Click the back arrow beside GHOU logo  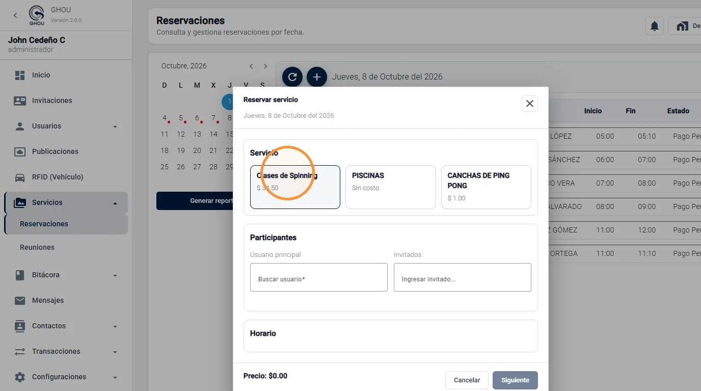point(15,15)
